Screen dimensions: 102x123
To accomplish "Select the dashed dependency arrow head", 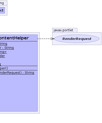I will [52, 39].
